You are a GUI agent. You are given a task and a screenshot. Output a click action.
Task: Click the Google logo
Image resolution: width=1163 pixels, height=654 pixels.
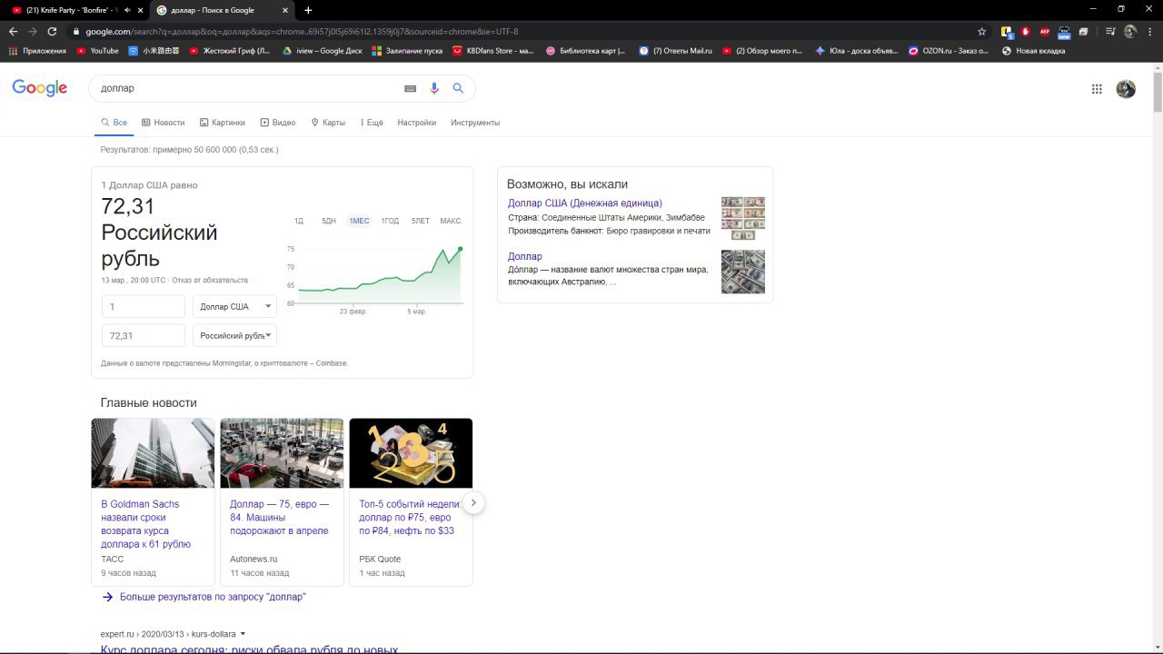pos(39,88)
